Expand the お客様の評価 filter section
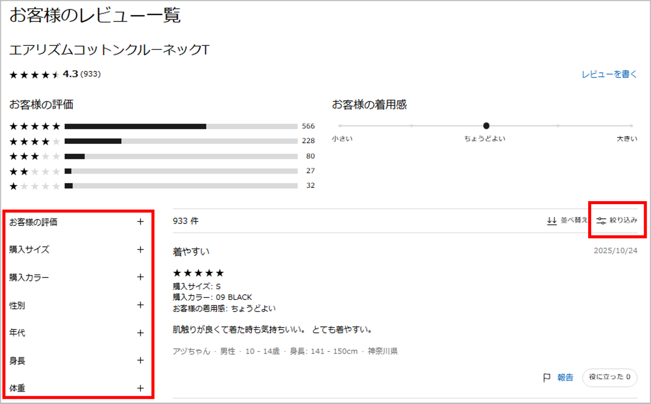The image size is (651, 404). 140,221
